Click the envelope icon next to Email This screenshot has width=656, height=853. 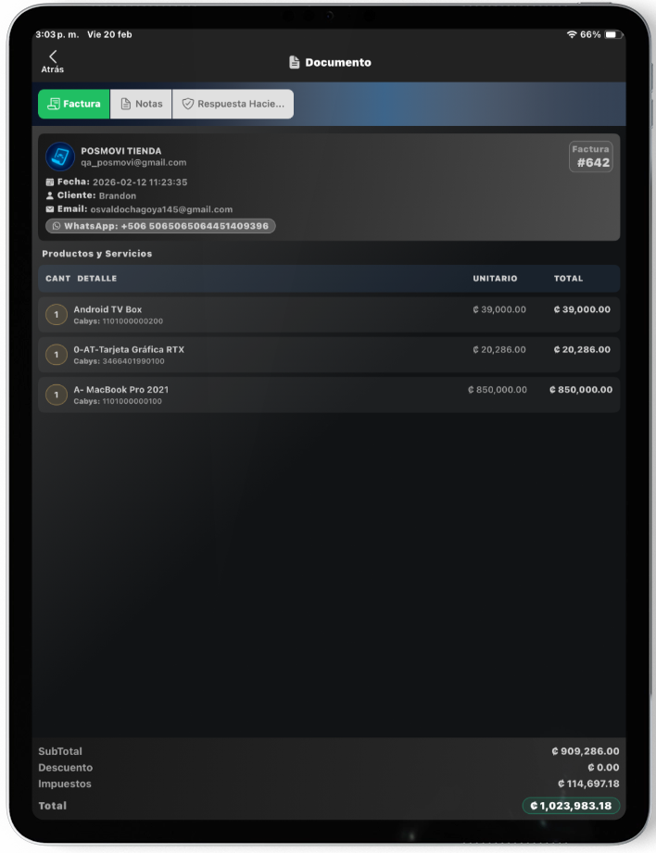pyautogui.click(x=50, y=210)
